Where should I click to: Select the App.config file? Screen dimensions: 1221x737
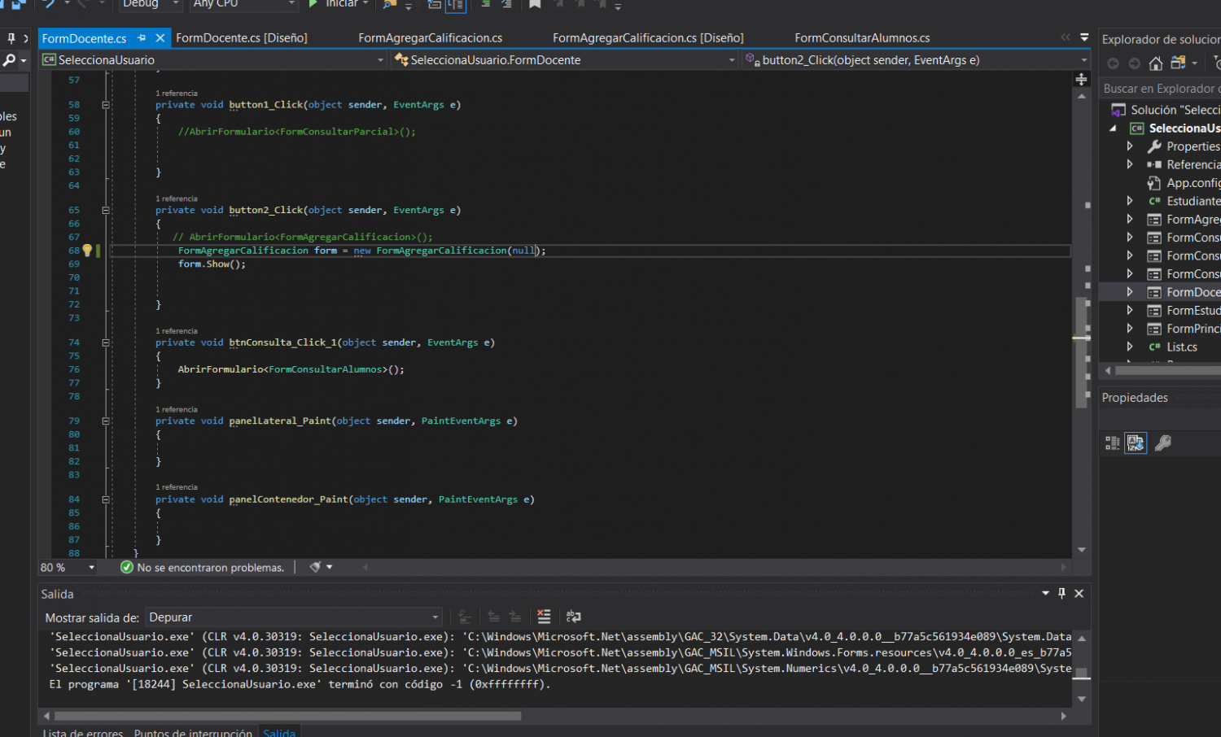(x=1184, y=183)
